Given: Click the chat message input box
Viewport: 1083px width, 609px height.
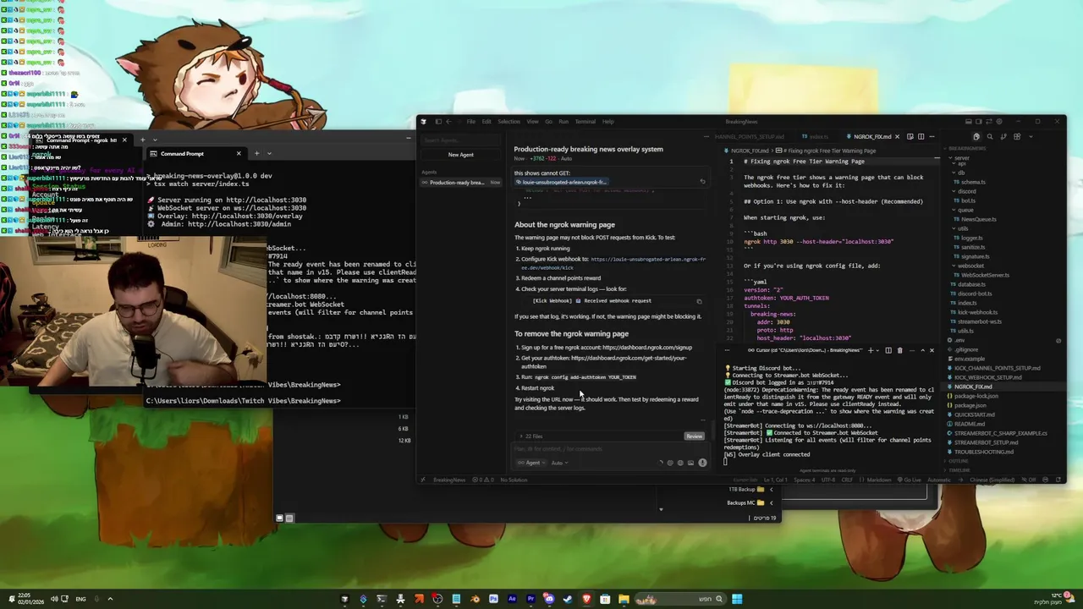Looking at the screenshot, I should [609, 449].
